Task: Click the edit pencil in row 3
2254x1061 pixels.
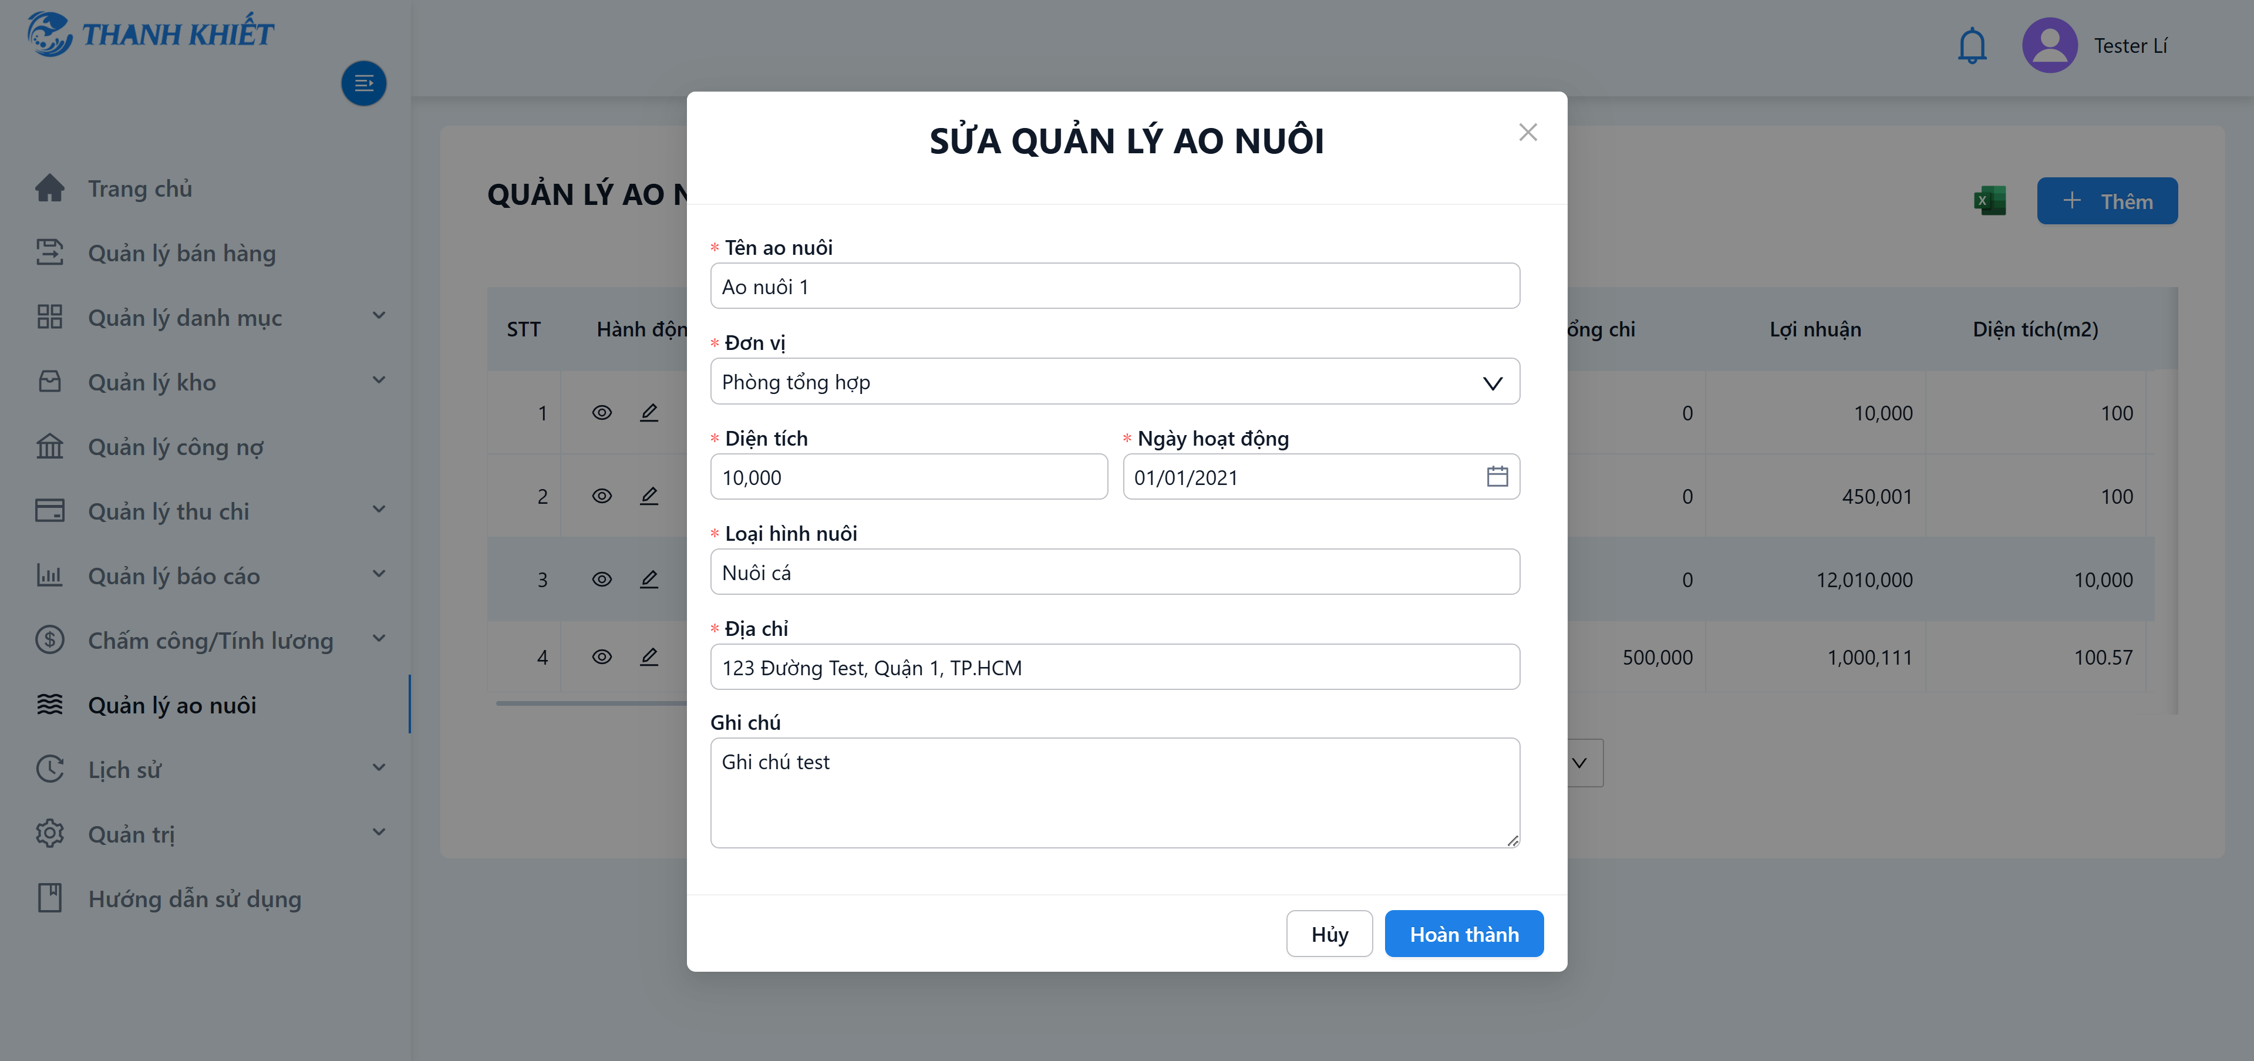Action: (648, 579)
